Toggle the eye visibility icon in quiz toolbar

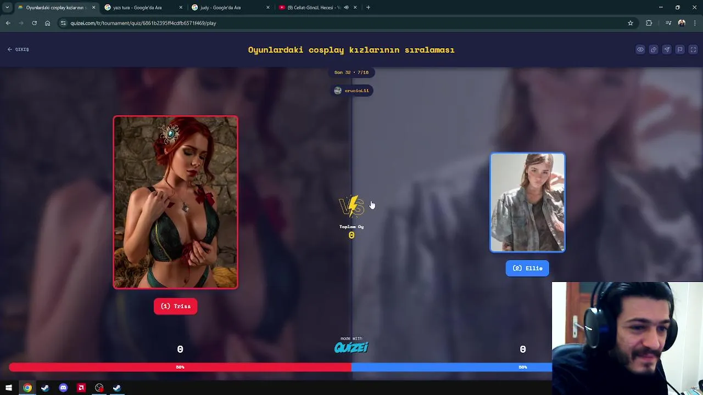[x=640, y=49]
